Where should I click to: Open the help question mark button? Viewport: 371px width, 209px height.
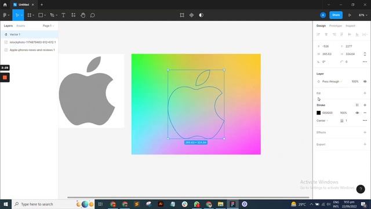(361, 189)
